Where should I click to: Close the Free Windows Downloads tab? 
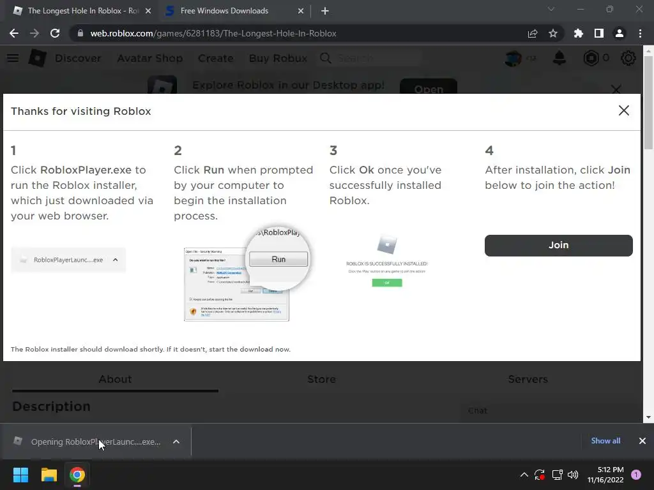(x=301, y=11)
